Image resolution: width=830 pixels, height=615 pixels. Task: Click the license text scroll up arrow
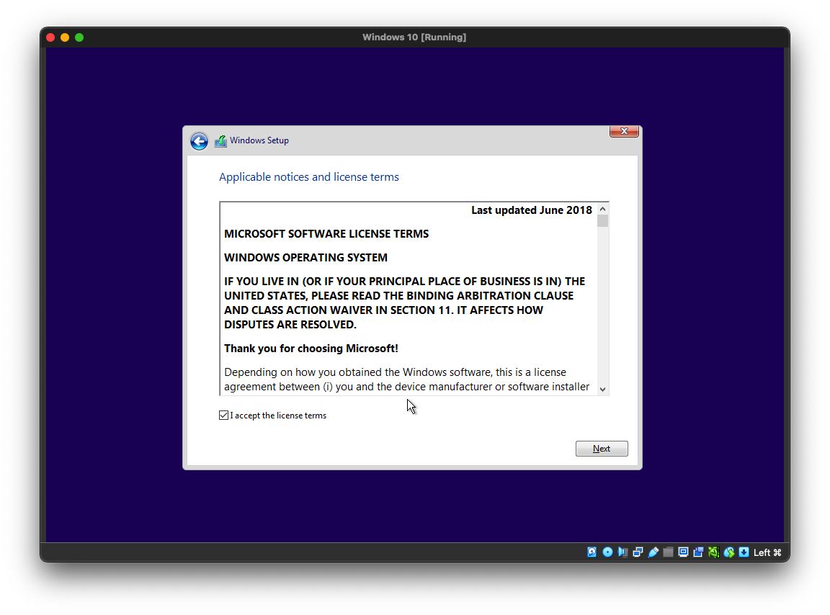tap(603, 209)
